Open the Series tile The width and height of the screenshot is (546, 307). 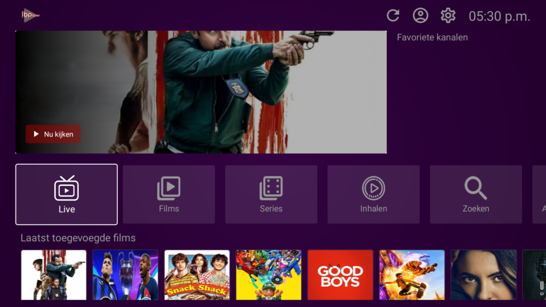tap(271, 194)
